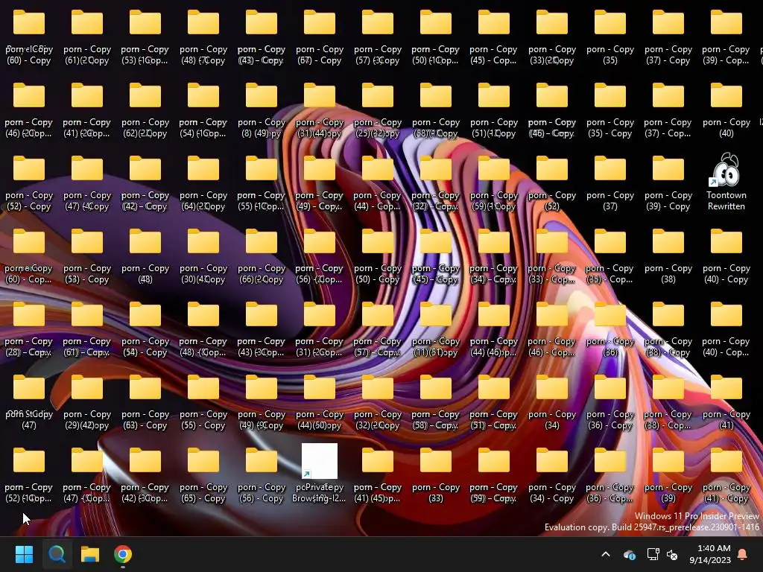Viewport: 763px width, 572px height.
Task: Select the "porn - Copy (56) - Copy" folder
Action: pyautogui.click(x=262, y=473)
